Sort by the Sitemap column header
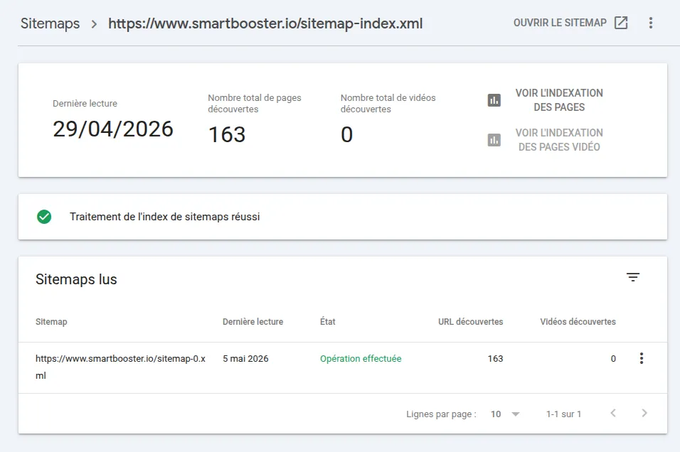The image size is (680, 452). click(51, 321)
